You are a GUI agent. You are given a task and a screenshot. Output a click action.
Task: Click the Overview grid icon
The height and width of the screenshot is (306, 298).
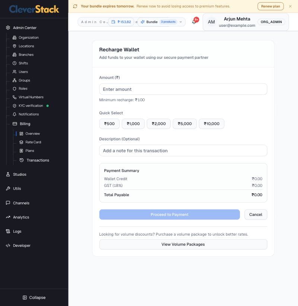(21, 134)
